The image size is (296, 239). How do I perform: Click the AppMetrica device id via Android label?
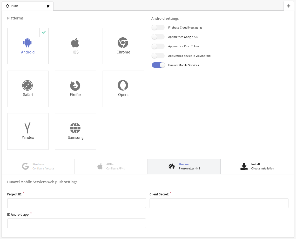click(189, 56)
